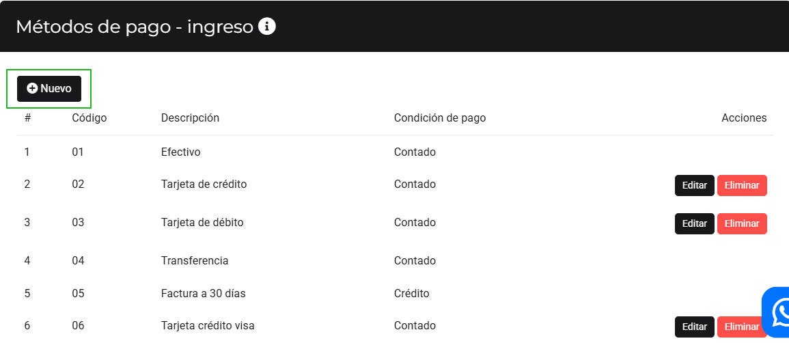789x343 pixels.
Task: Click the Crédito payment condition cell
Action: pyautogui.click(x=412, y=293)
